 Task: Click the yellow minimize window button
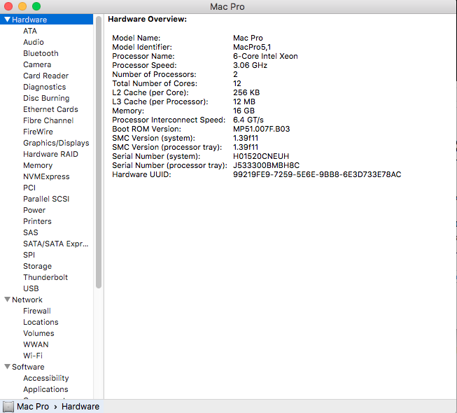click(x=22, y=6)
